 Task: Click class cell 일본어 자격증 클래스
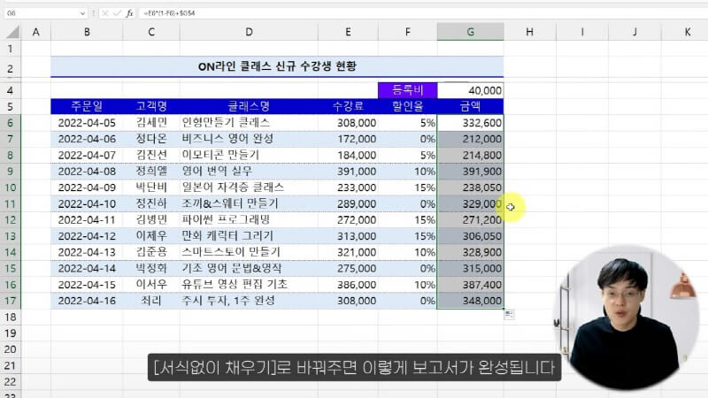point(249,188)
